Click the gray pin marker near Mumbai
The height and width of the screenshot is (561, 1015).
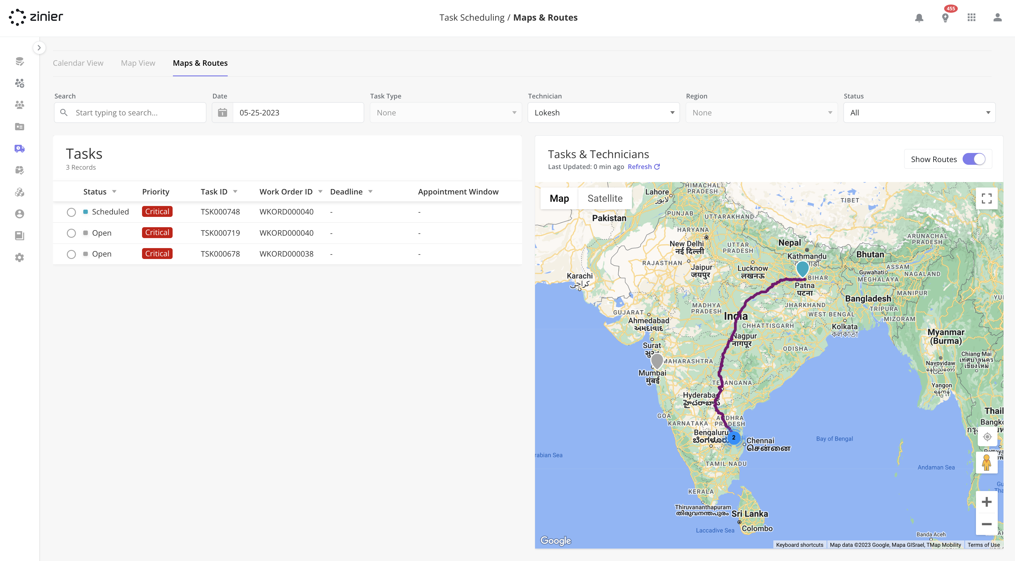click(657, 361)
